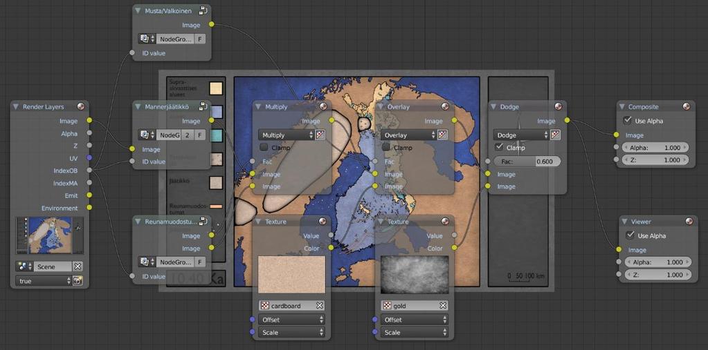The image size is (708, 350).
Task: Browse scenes icon in Render Layers node
Action: [x=24, y=266]
